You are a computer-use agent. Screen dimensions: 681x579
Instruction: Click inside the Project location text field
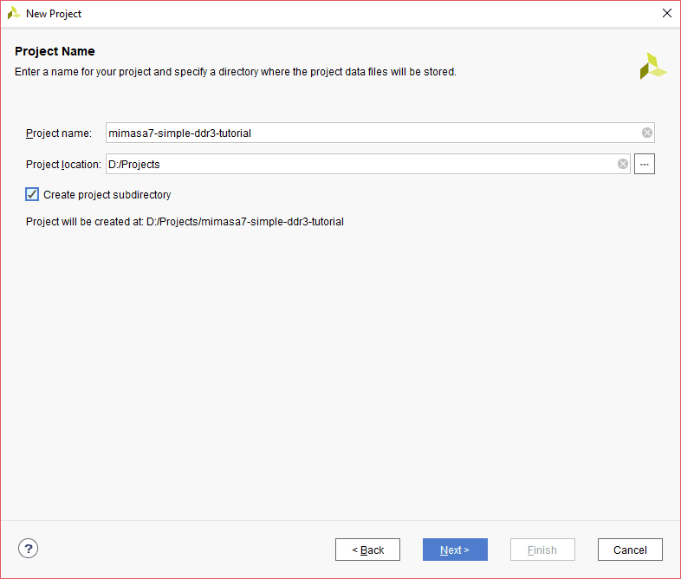tap(360, 164)
